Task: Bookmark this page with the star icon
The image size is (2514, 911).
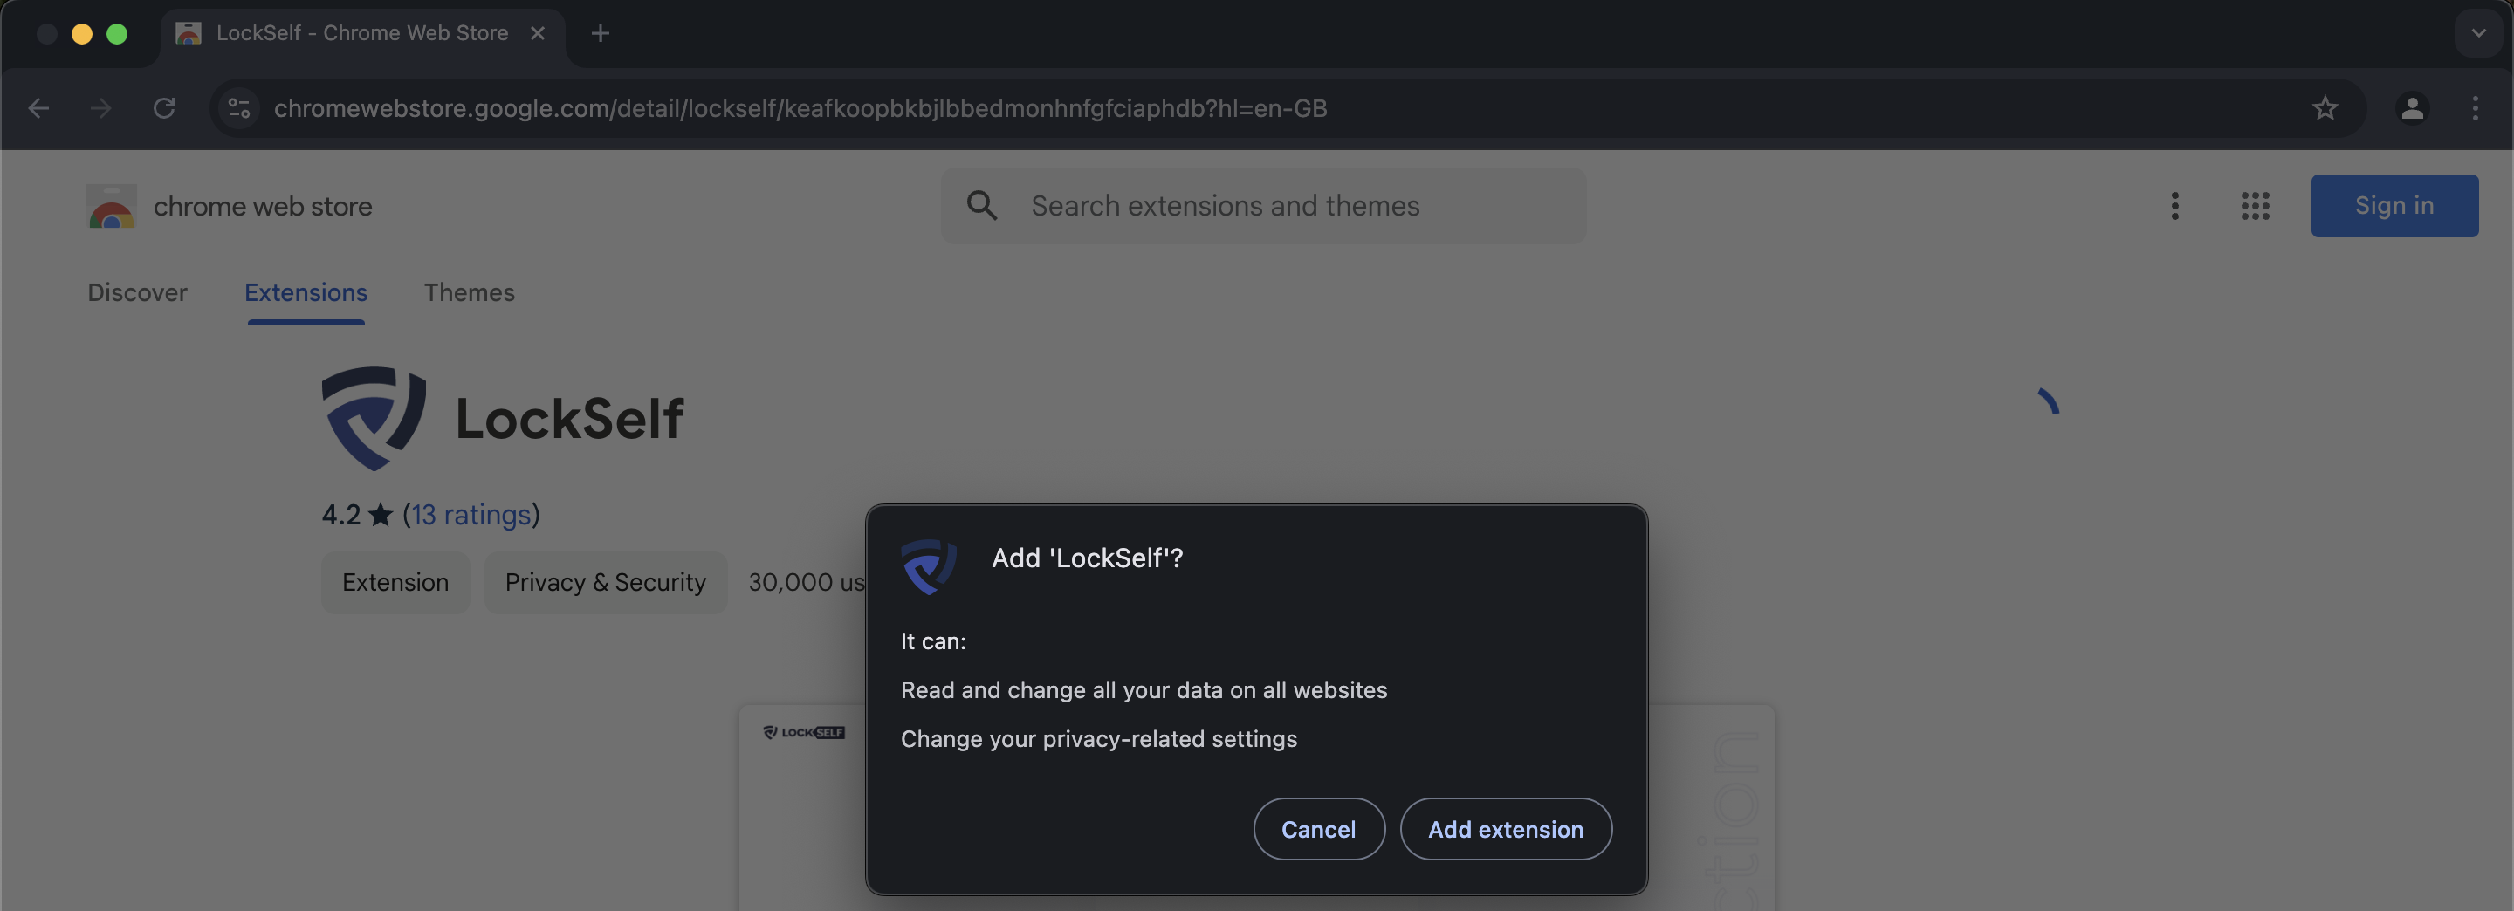Action: (x=2325, y=108)
